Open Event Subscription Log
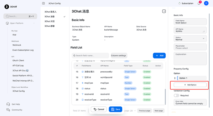 point(23,50)
